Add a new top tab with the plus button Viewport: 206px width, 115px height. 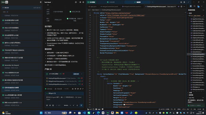click(153, 2)
